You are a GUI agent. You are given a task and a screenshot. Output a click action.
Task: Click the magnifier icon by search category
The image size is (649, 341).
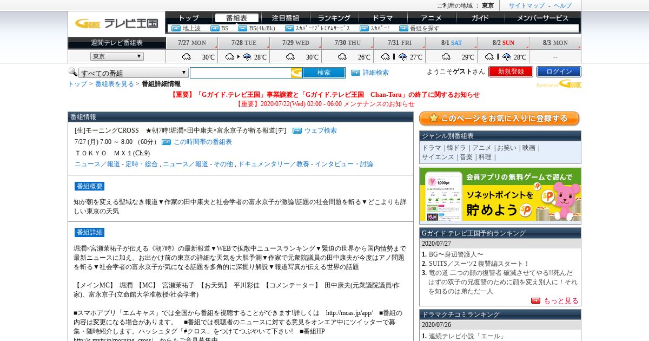72,72
